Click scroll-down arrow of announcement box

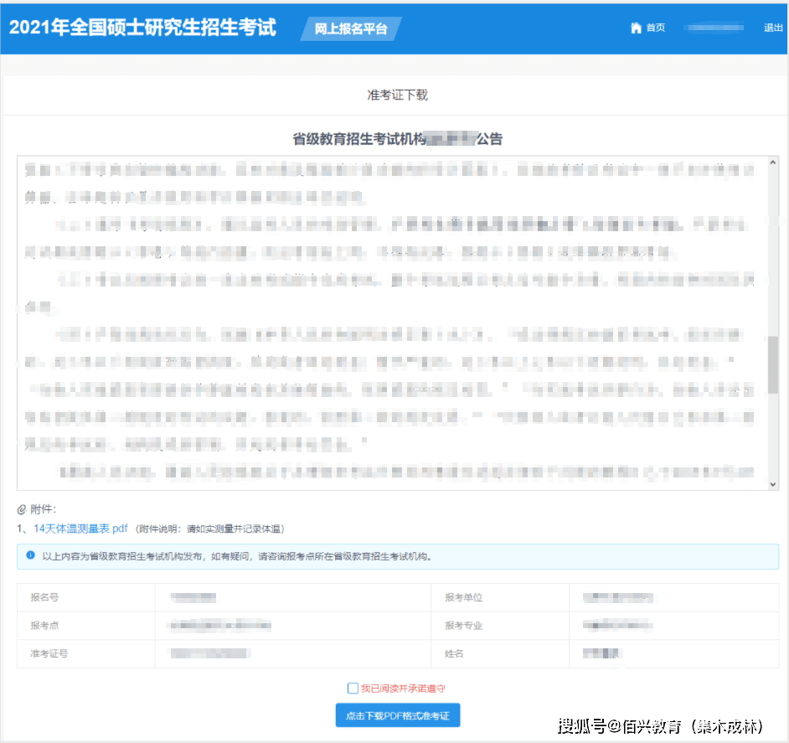coord(772,483)
